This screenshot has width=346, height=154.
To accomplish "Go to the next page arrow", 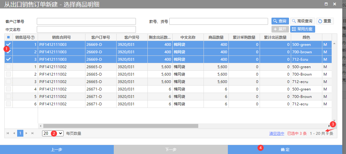I will (26, 133).
